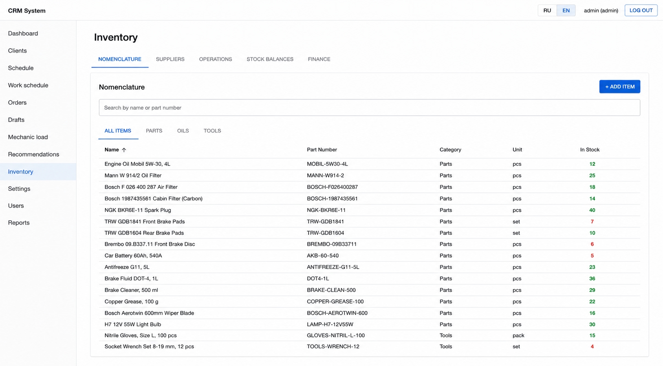The height and width of the screenshot is (366, 663).
Task: Open the Operations tab
Action: pos(216,59)
